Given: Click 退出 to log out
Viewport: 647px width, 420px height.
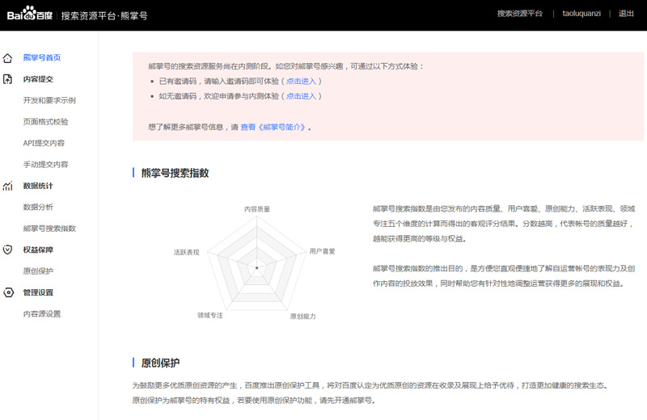Looking at the screenshot, I should coord(626,14).
